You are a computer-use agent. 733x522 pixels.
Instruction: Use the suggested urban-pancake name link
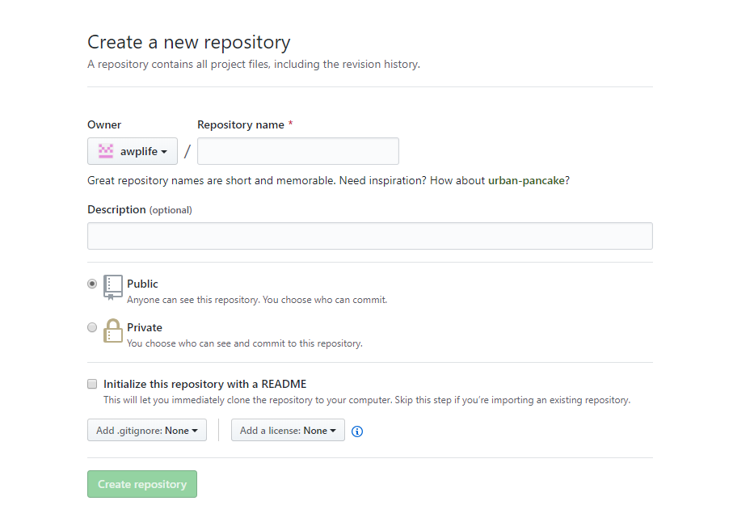tap(526, 180)
